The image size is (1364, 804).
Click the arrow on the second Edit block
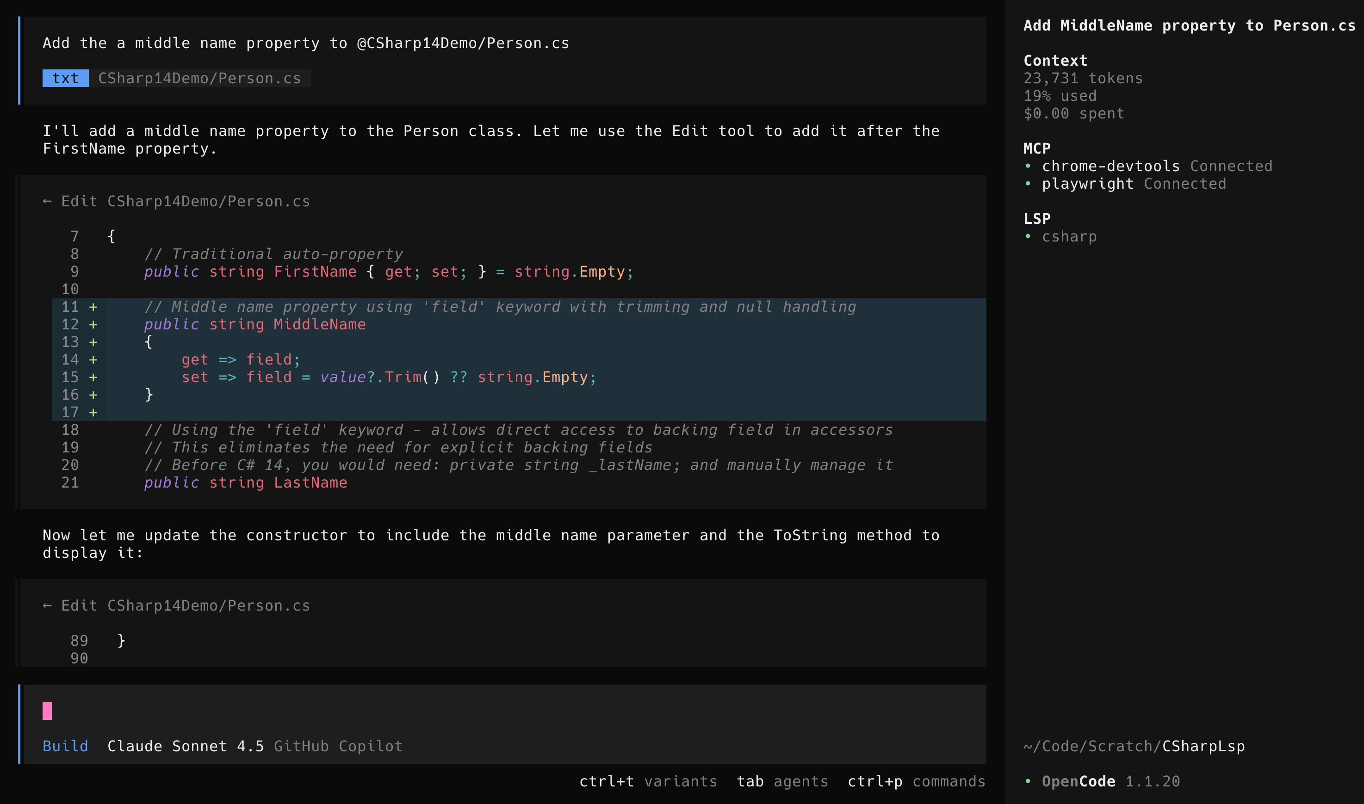click(48, 605)
